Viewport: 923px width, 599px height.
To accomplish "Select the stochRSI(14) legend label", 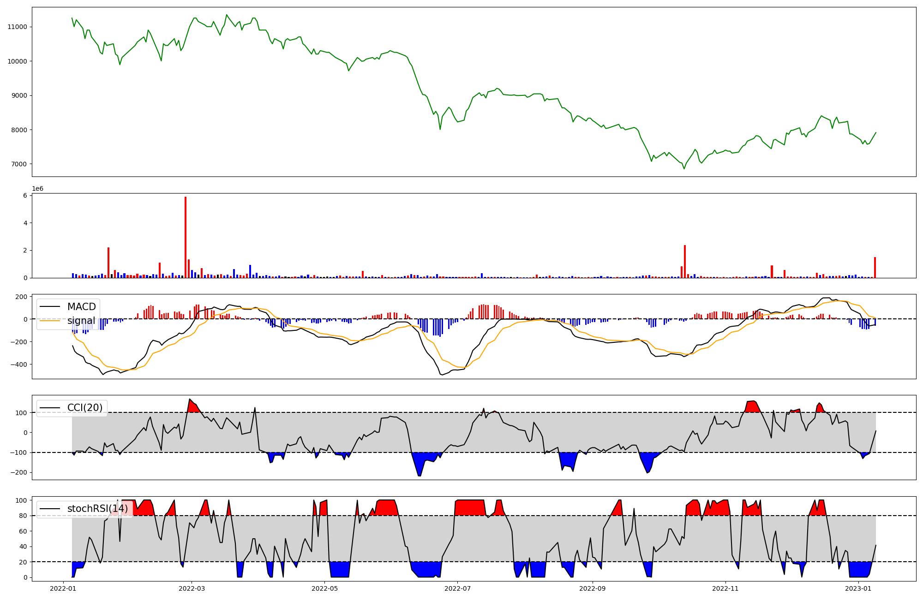I will point(97,509).
